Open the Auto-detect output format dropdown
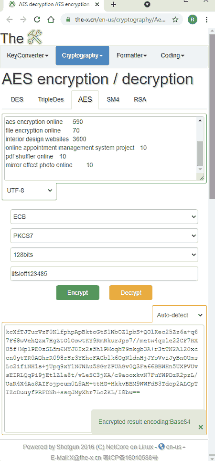 180,315
